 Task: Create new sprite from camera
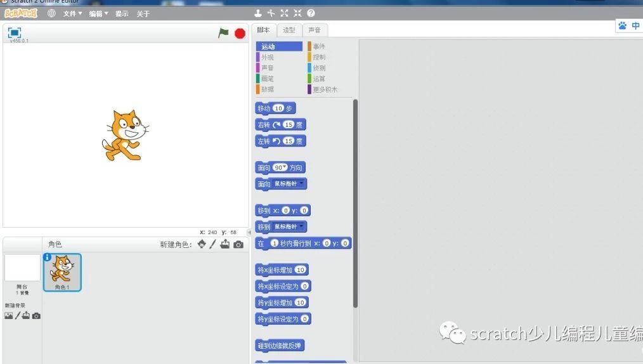[x=238, y=245]
